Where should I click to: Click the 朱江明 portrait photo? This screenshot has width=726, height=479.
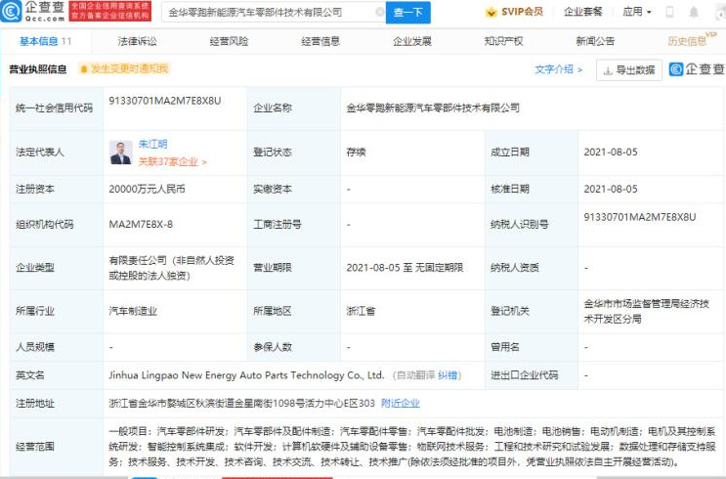click(x=120, y=152)
